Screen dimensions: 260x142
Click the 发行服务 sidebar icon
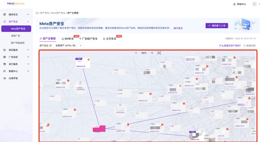[x=5, y=64]
